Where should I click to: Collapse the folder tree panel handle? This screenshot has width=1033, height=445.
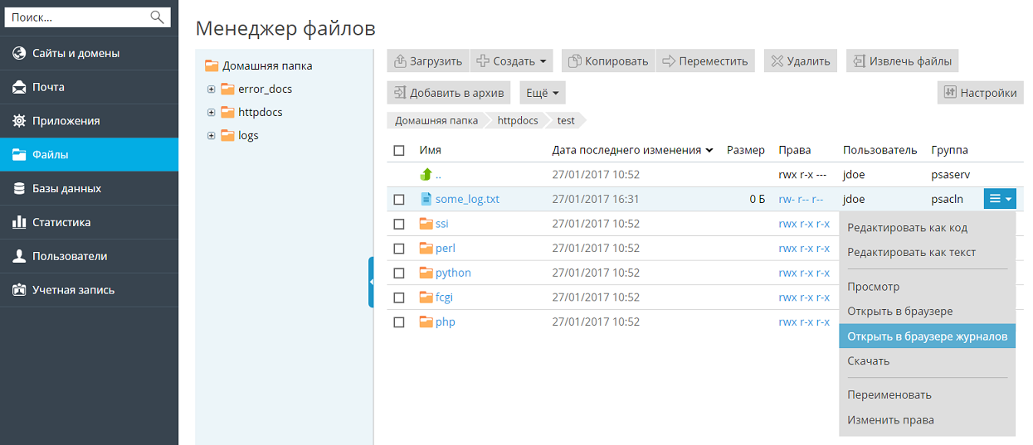coord(371,283)
